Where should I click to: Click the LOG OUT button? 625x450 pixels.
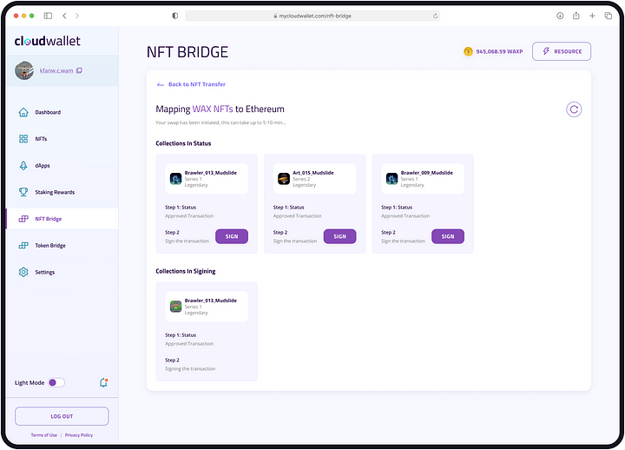[x=62, y=416]
